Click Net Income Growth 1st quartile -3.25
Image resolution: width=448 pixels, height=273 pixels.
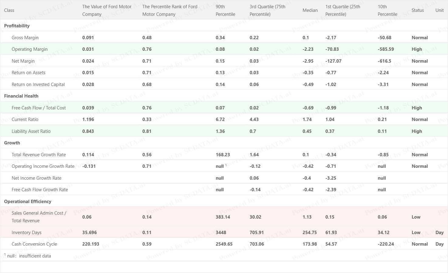pos(331,178)
